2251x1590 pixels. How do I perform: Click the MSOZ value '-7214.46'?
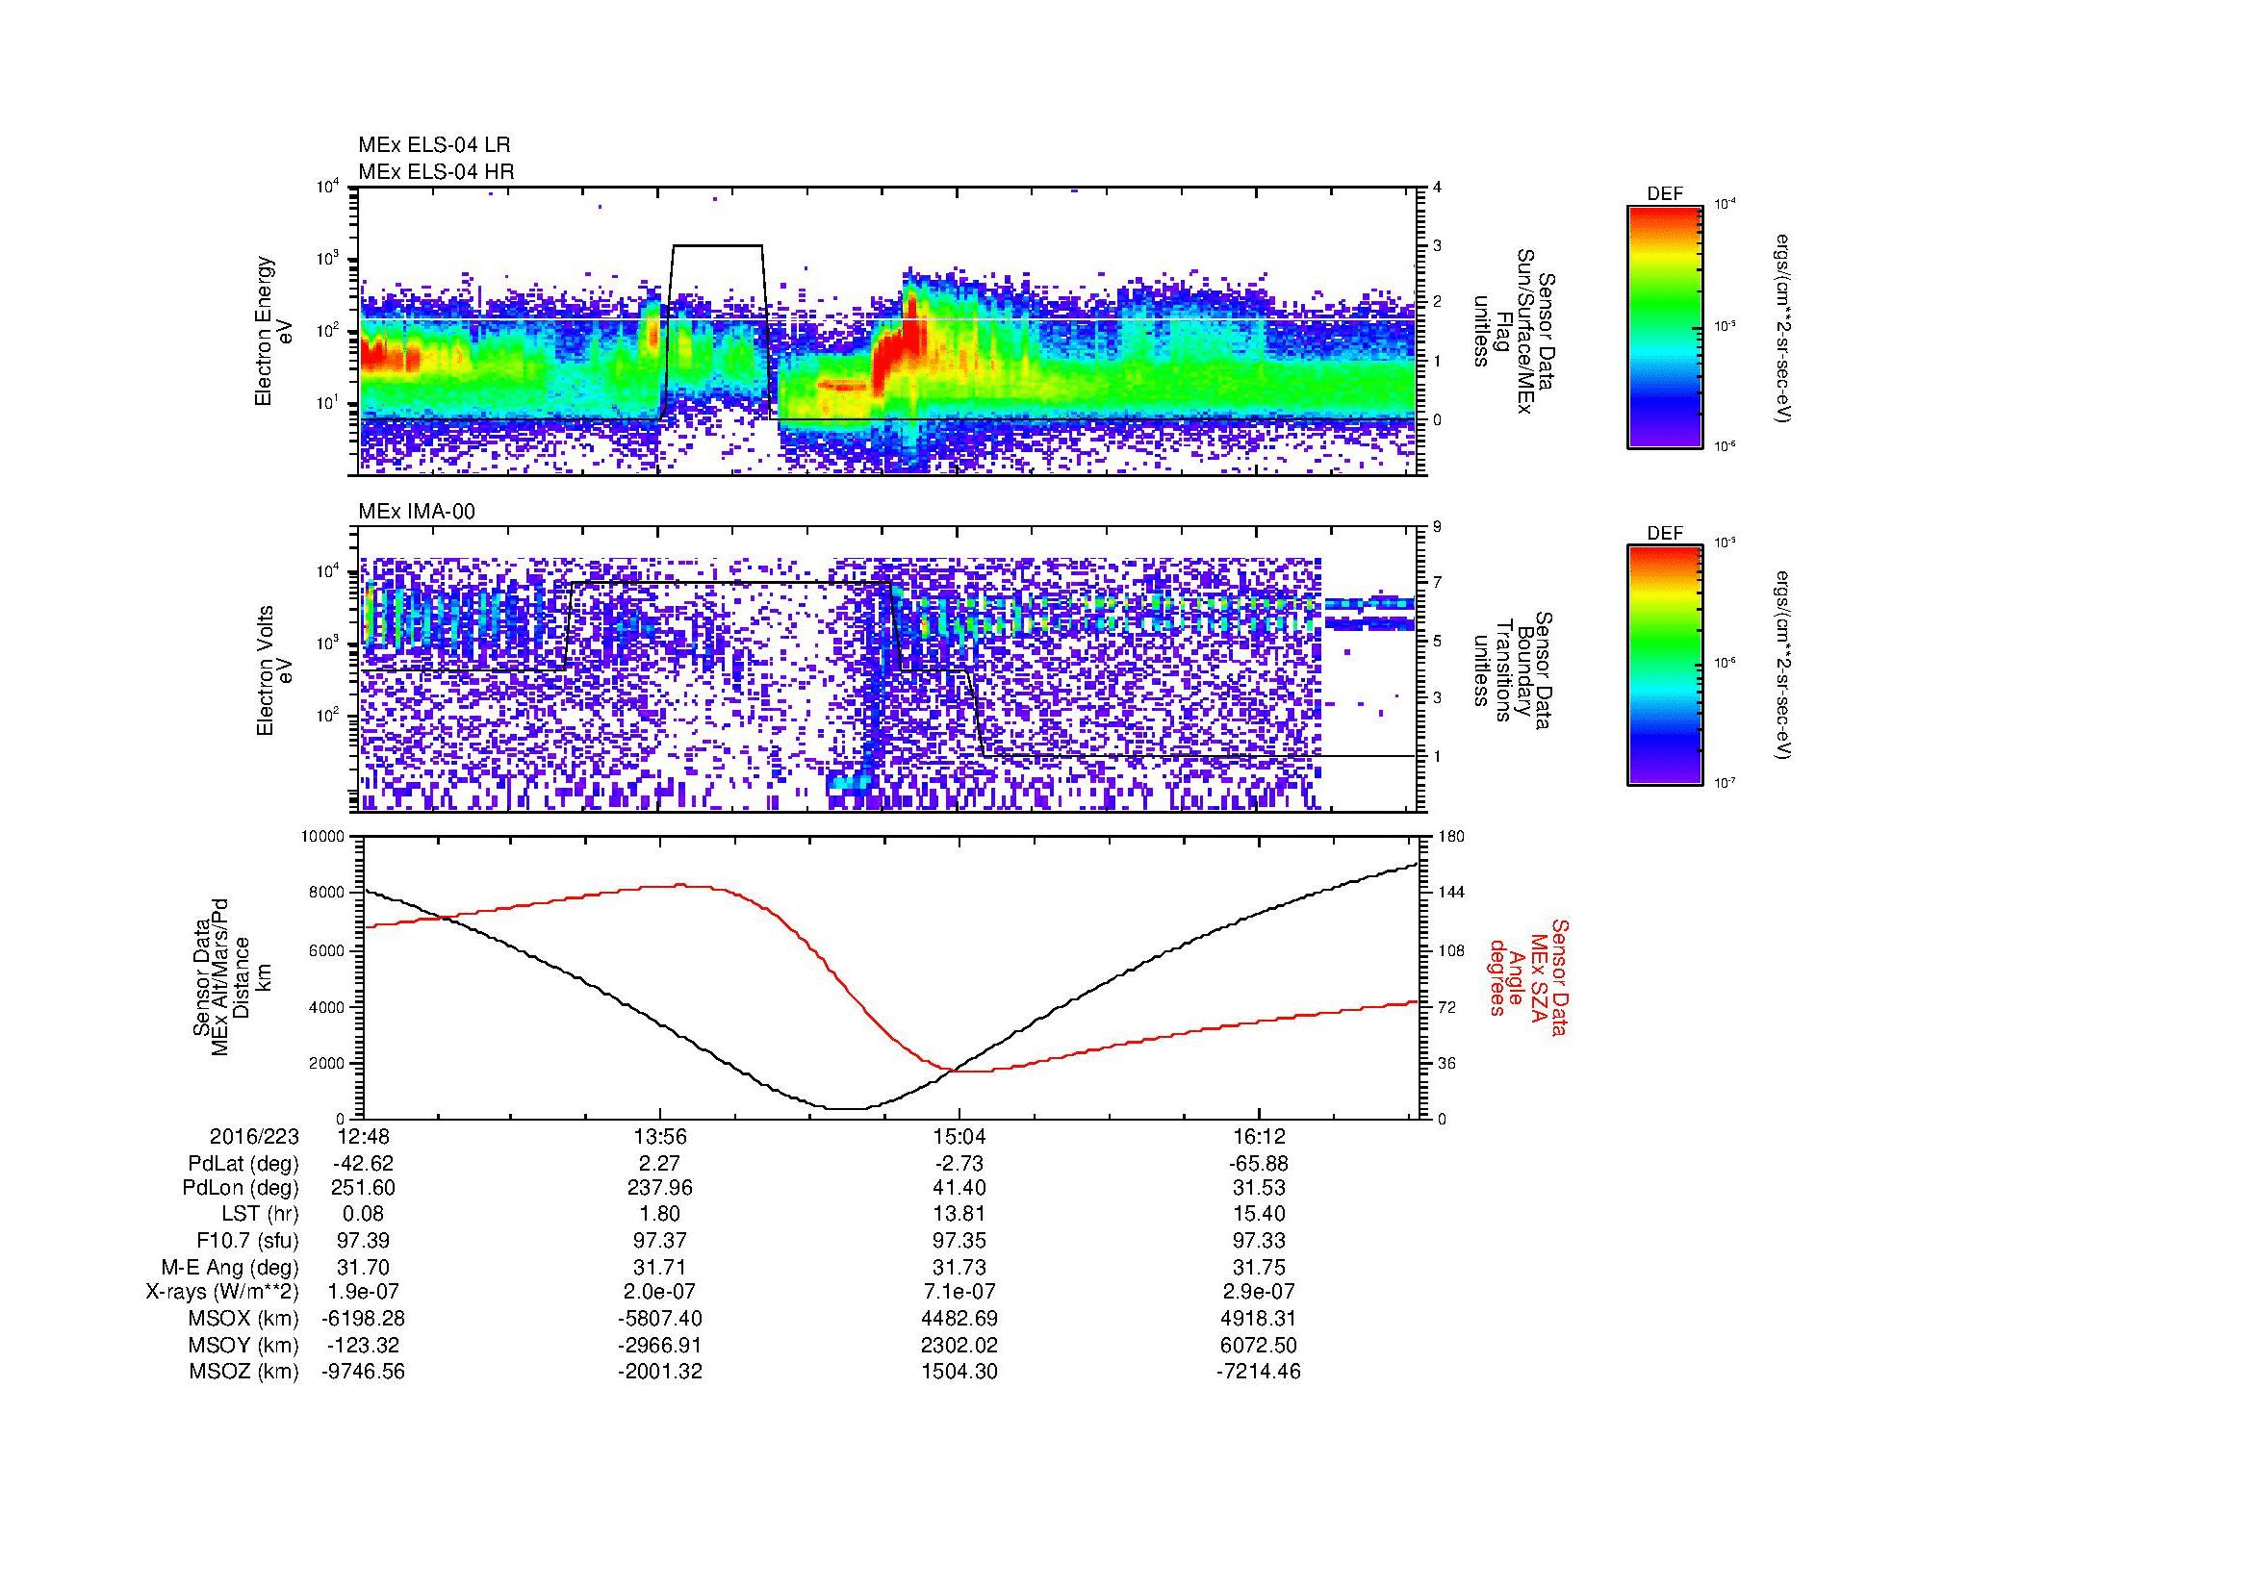pyautogui.click(x=1258, y=1372)
